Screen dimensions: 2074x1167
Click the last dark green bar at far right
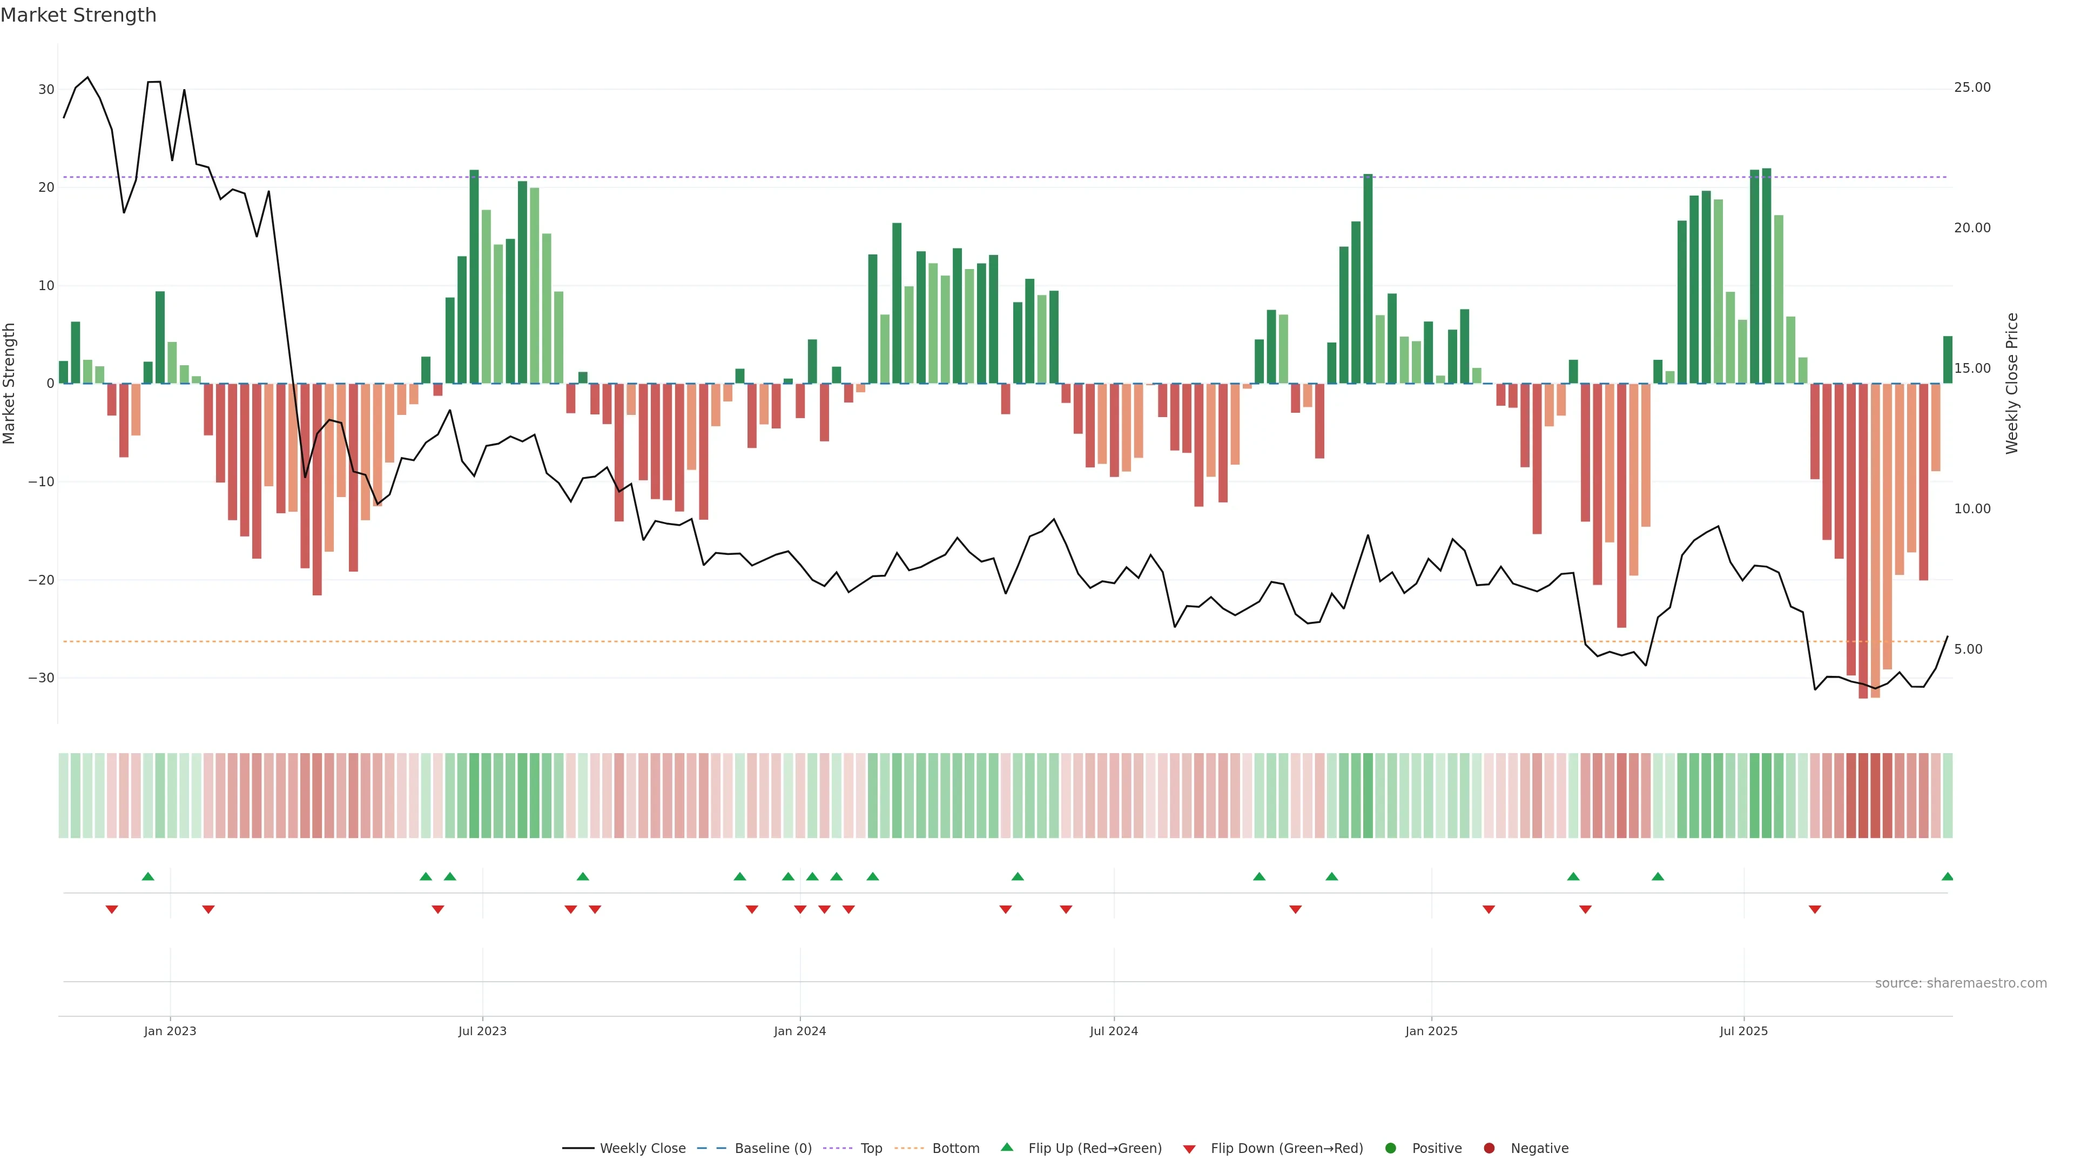[1947, 360]
